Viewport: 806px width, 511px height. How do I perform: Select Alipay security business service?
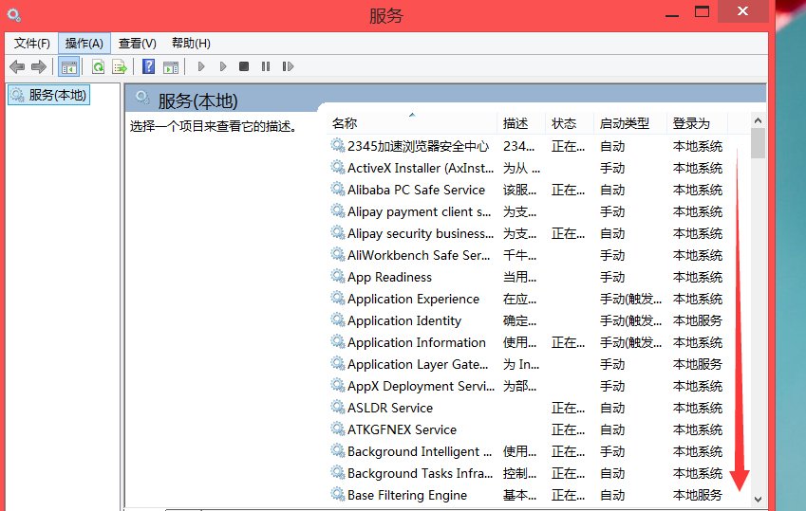click(527, 233)
